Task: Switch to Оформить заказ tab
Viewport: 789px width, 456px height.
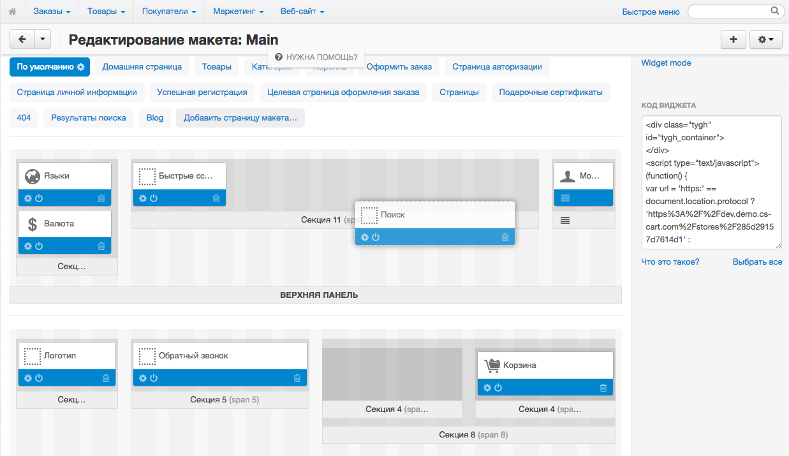Action: [x=399, y=67]
